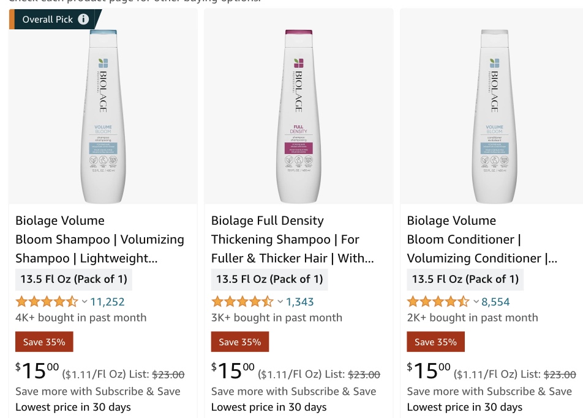Open Biolage Full Density Thickening Shampoo link
The image size is (583, 418).
tap(292, 239)
